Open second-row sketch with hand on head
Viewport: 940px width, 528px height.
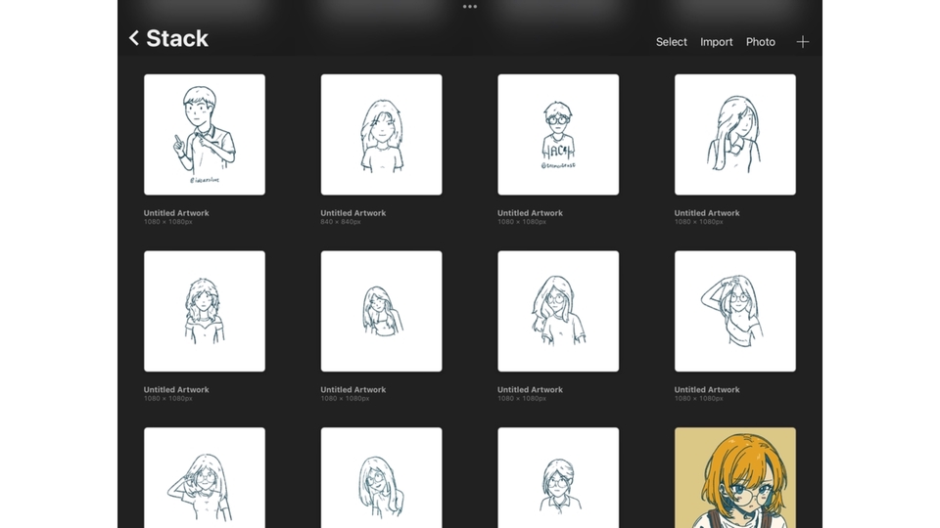click(x=734, y=311)
